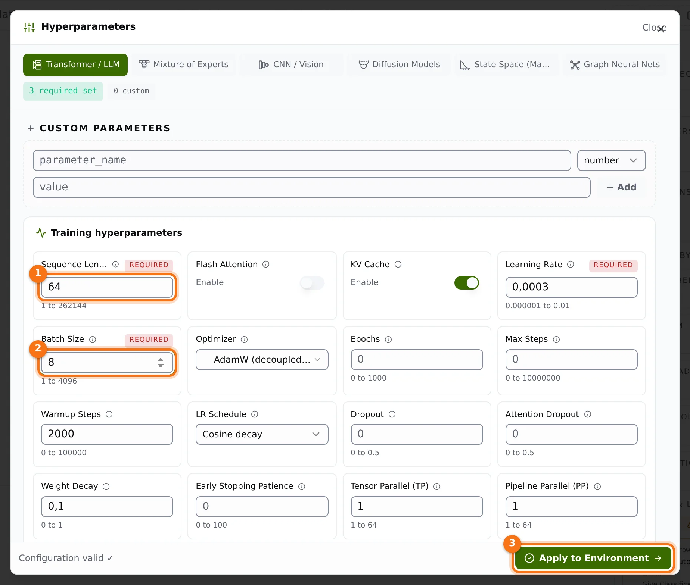Click the Tensor Parallel info icon
Screen dimensions: 690x585
point(437,486)
